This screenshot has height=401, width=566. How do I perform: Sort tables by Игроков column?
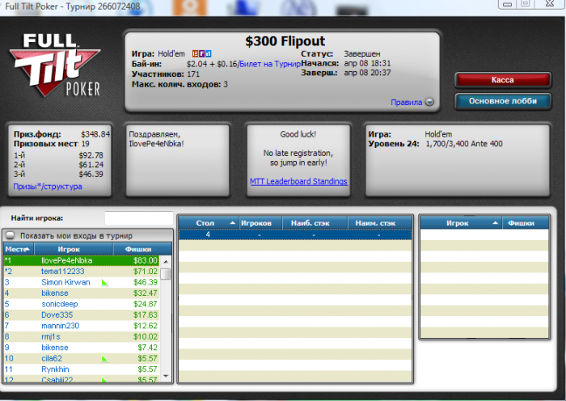point(260,223)
